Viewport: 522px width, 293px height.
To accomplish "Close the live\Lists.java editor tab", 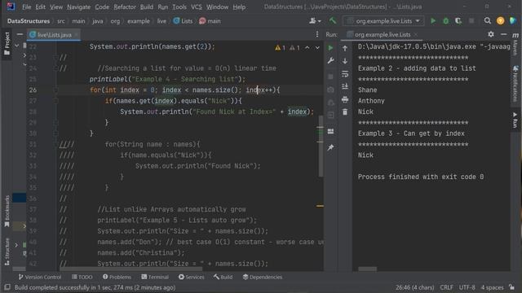I will click(77, 34).
